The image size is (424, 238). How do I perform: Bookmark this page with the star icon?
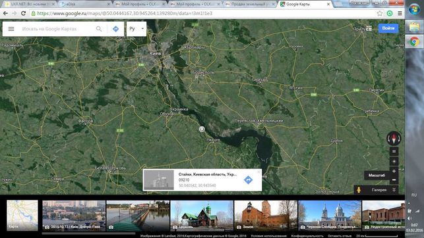(x=380, y=13)
